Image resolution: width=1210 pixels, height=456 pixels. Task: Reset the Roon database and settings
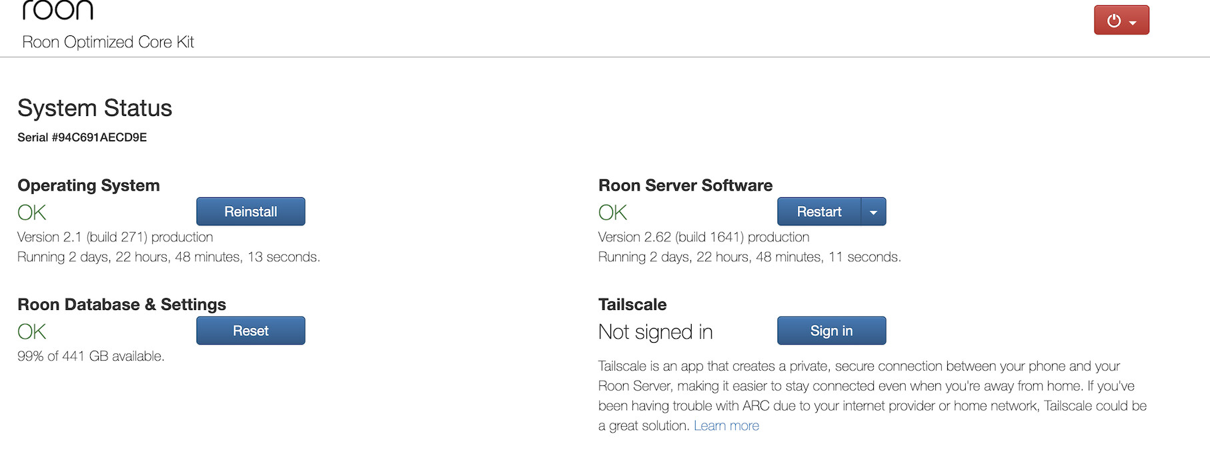[250, 331]
